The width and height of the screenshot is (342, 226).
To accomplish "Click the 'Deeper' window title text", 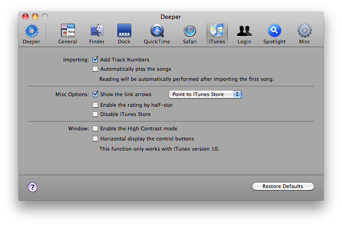I will pos(171,17).
